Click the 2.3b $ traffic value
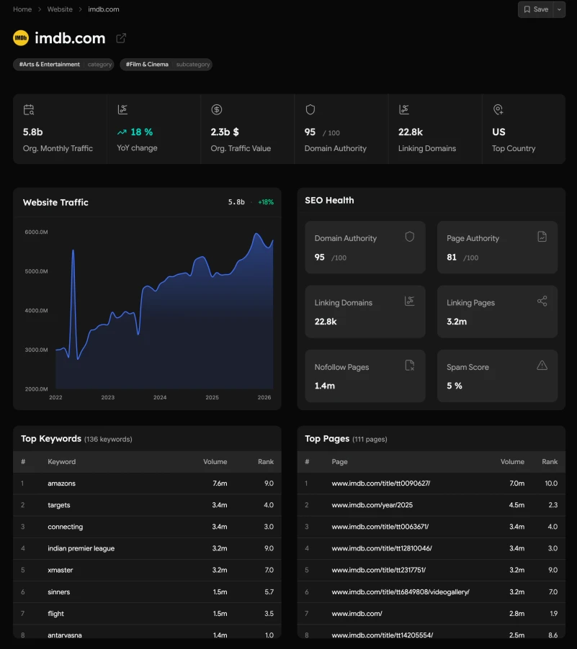Screen dimensions: 577x649 point(225,132)
